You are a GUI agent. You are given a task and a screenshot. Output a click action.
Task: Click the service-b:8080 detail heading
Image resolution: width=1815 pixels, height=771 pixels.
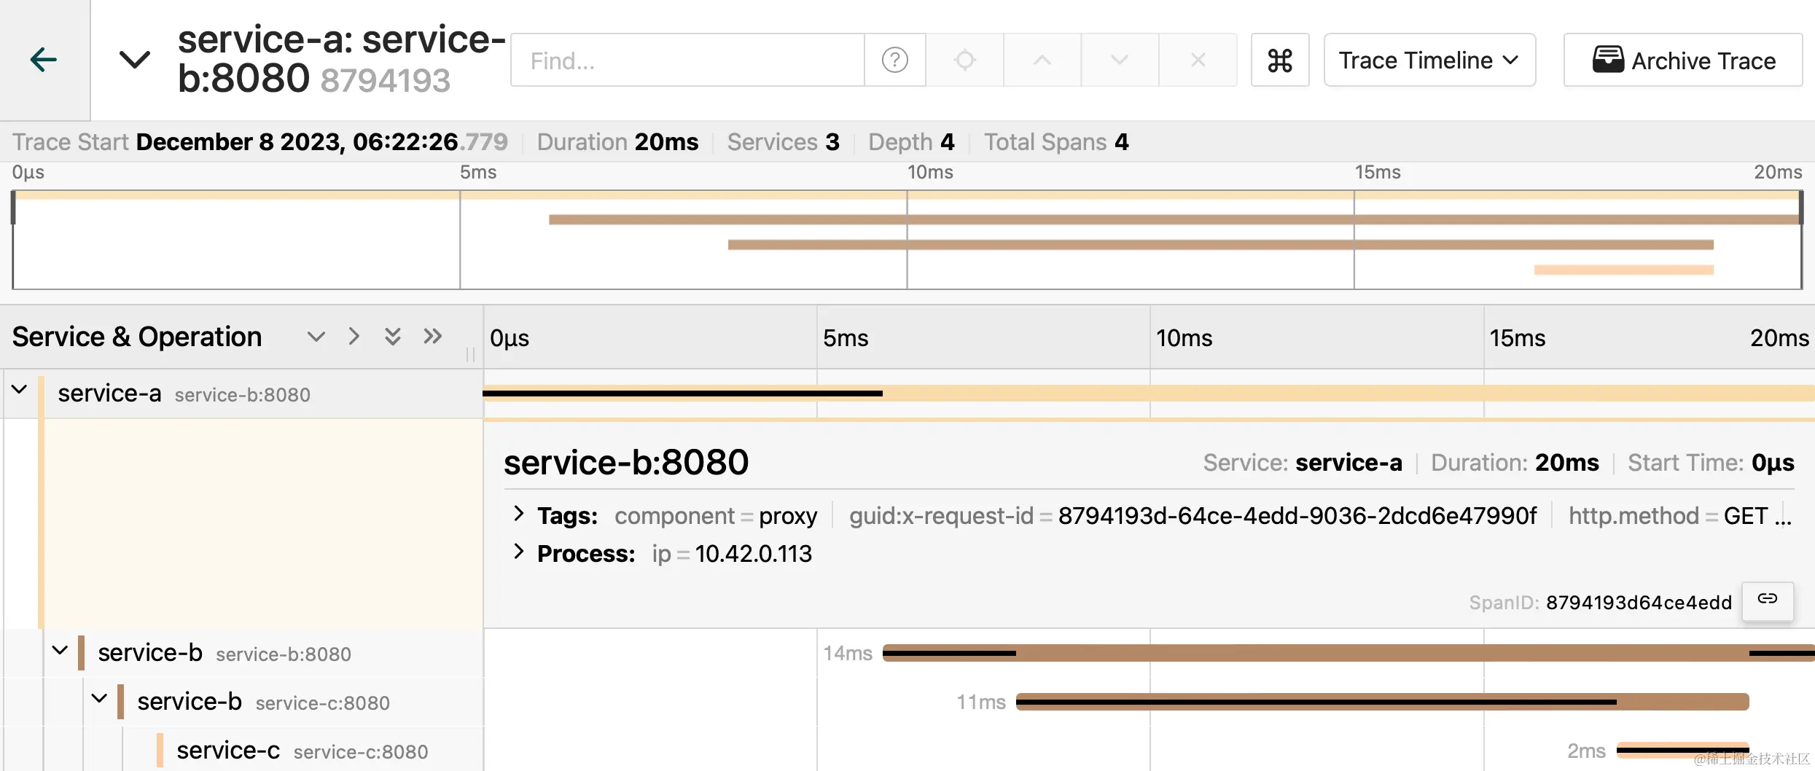[x=626, y=462]
